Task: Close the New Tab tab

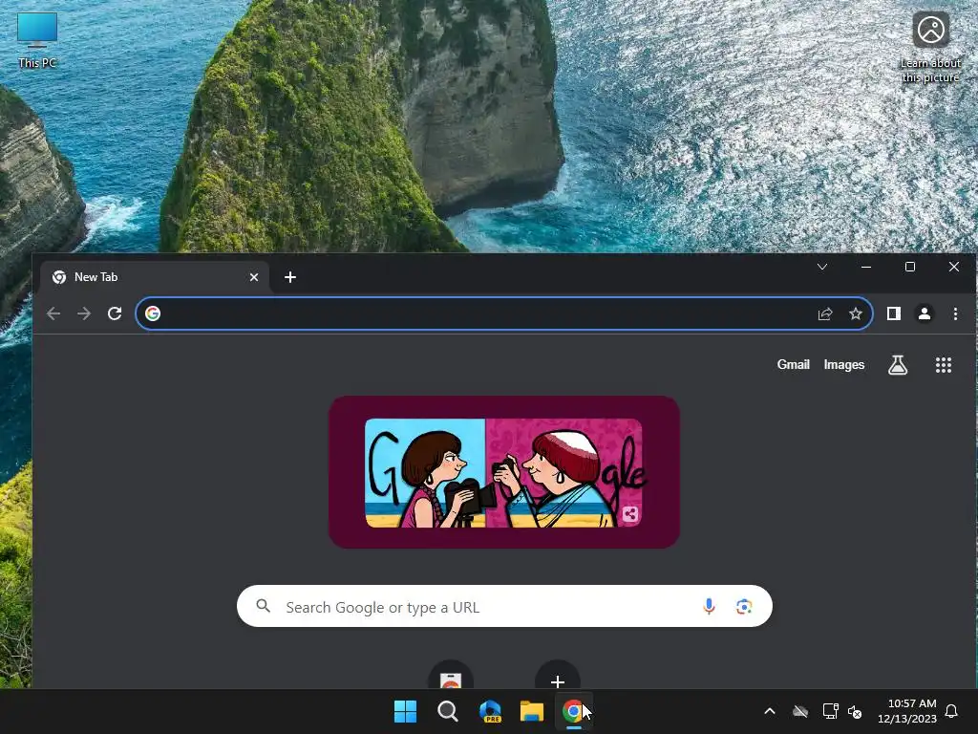Action: tap(254, 277)
